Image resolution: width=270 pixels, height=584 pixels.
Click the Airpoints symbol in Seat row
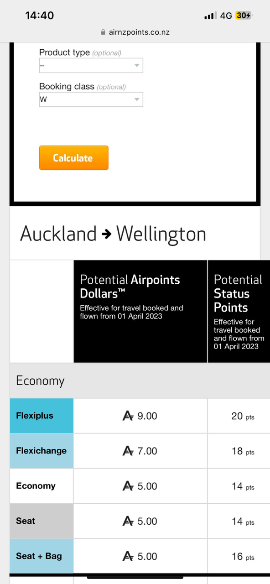point(128,521)
